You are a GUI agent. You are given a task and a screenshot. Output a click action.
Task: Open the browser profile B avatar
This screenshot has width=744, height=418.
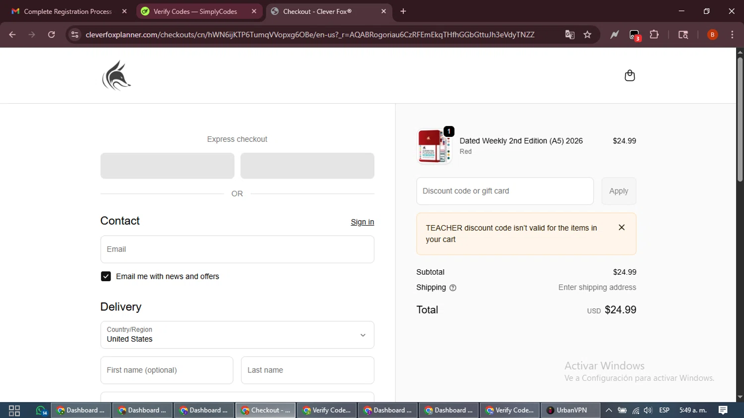coord(712,35)
